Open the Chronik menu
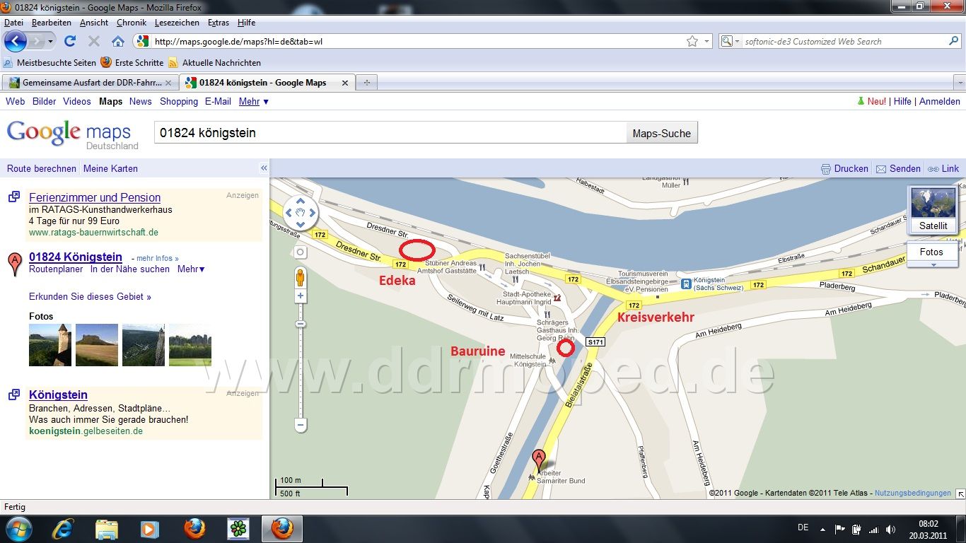 coord(132,23)
